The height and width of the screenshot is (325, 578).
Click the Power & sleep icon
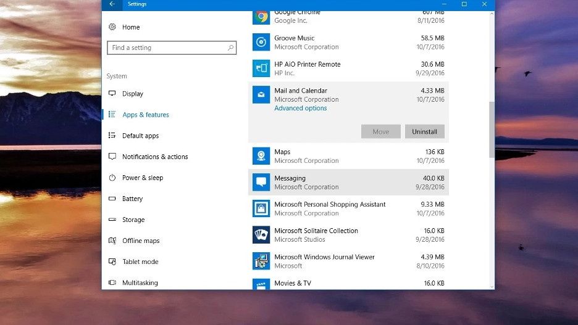tap(112, 178)
